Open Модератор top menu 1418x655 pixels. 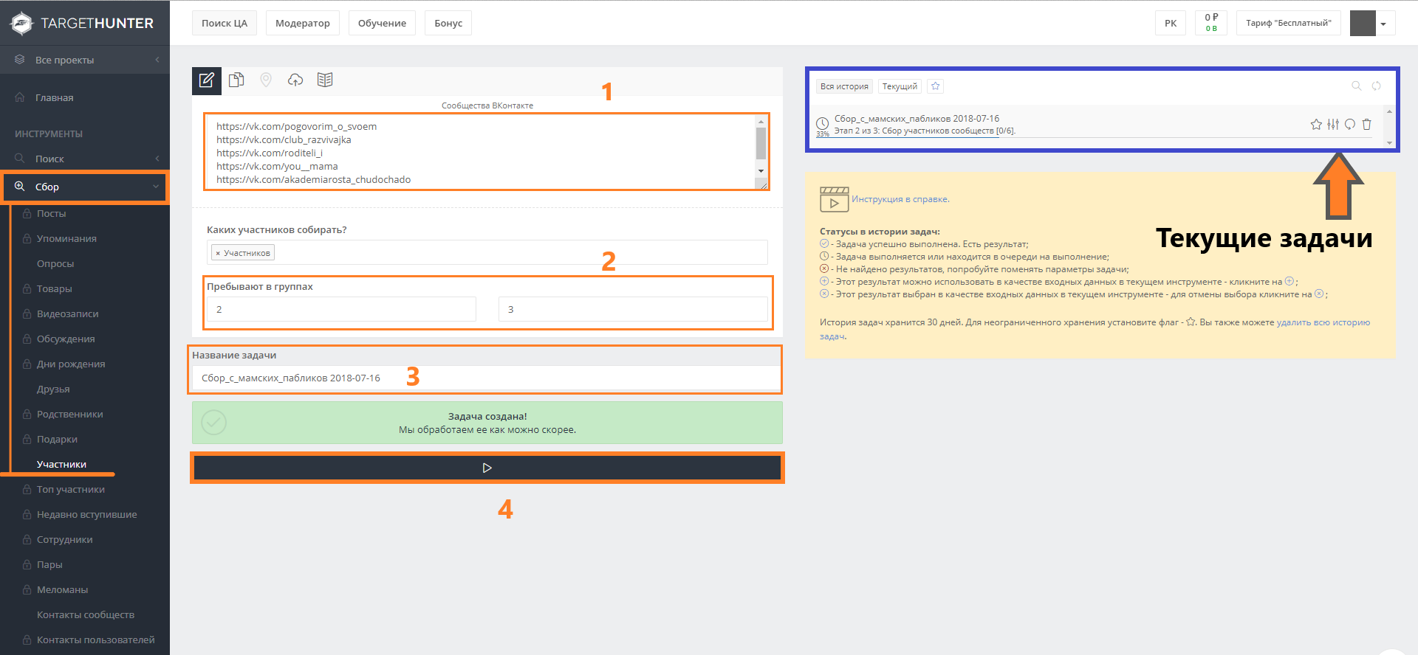[x=303, y=23]
